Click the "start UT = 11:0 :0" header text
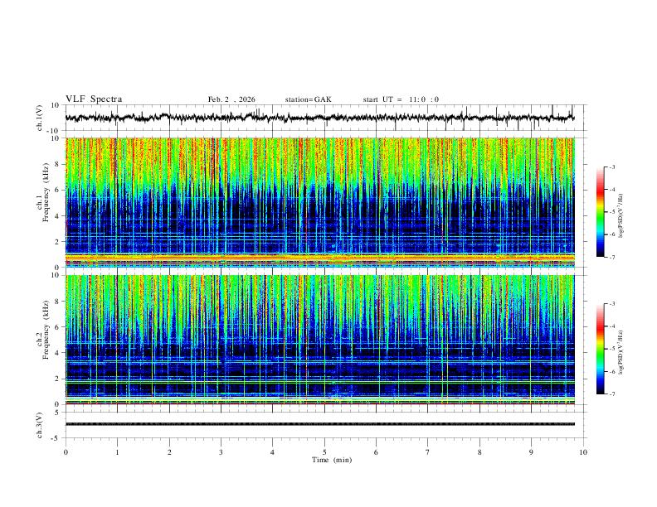This screenshot has height=507, width=657. point(401,99)
